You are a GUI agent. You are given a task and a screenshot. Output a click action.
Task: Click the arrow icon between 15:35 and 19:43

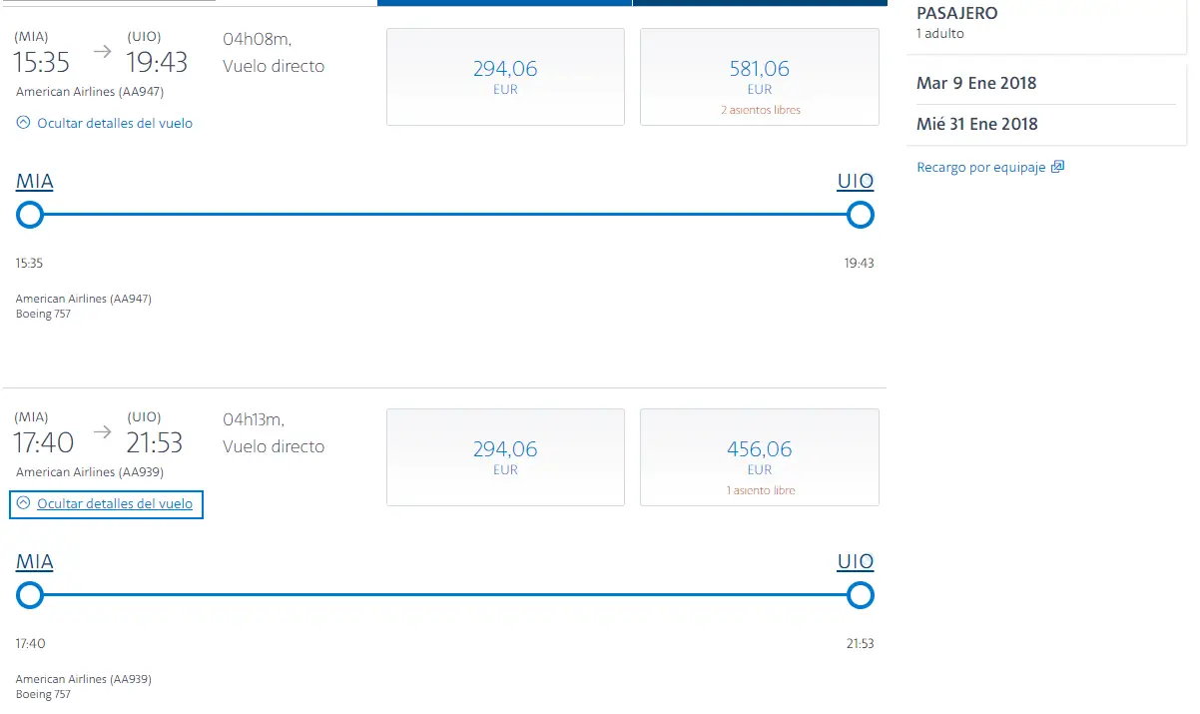(103, 52)
